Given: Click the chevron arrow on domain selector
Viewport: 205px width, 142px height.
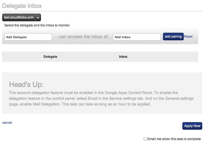Looking at the screenshot, I should tap(38, 17).
